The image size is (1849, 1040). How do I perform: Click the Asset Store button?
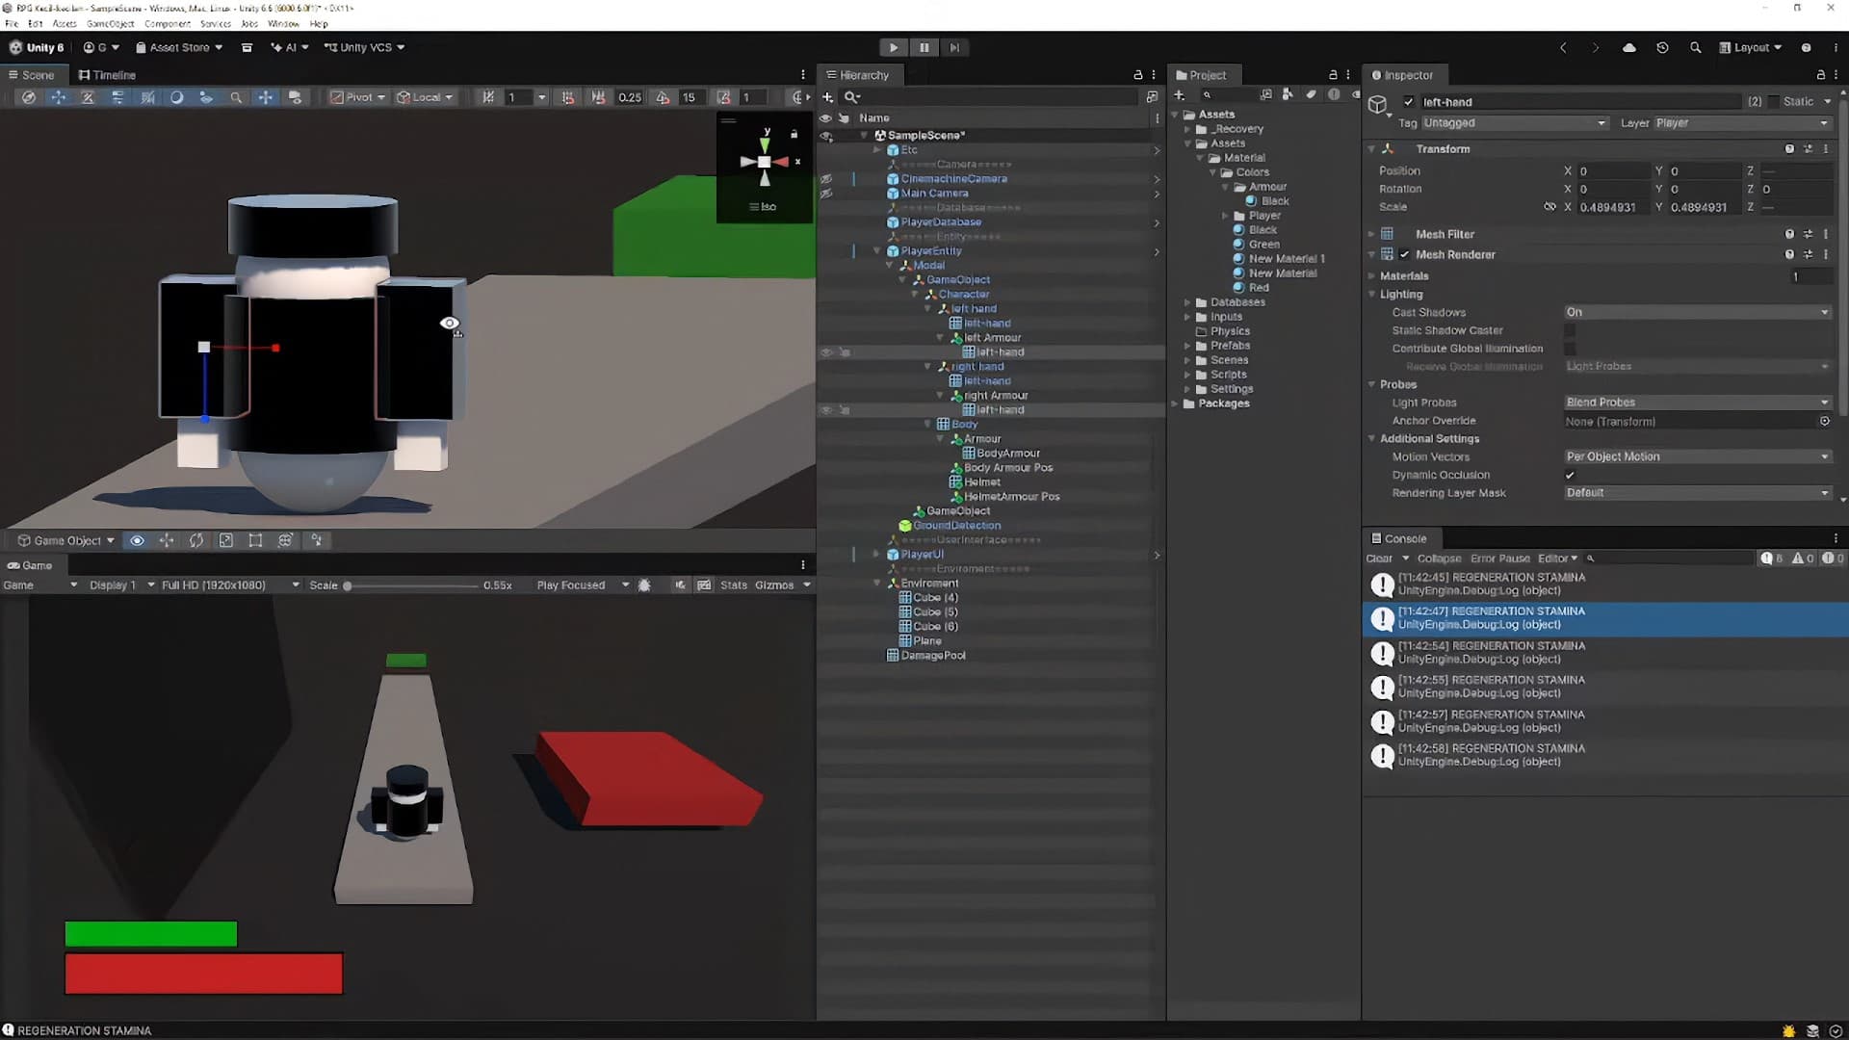click(x=179, y=47)
